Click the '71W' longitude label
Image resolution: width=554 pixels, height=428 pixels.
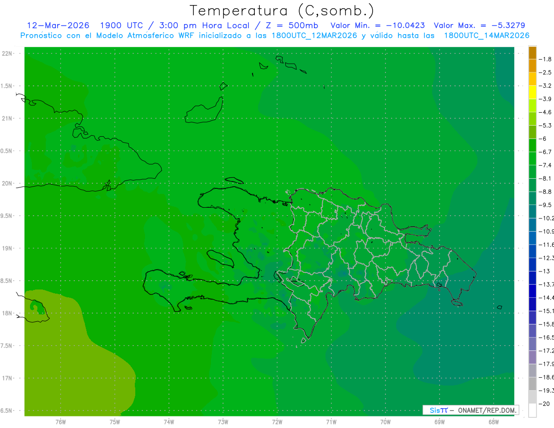pos(331,422)
